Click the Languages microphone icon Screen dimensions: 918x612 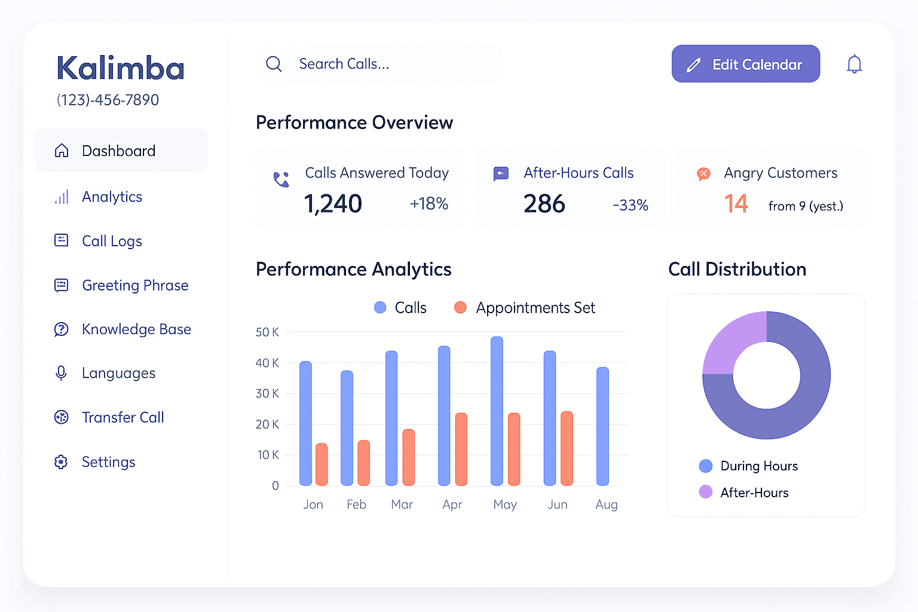[x=61, y=373]
